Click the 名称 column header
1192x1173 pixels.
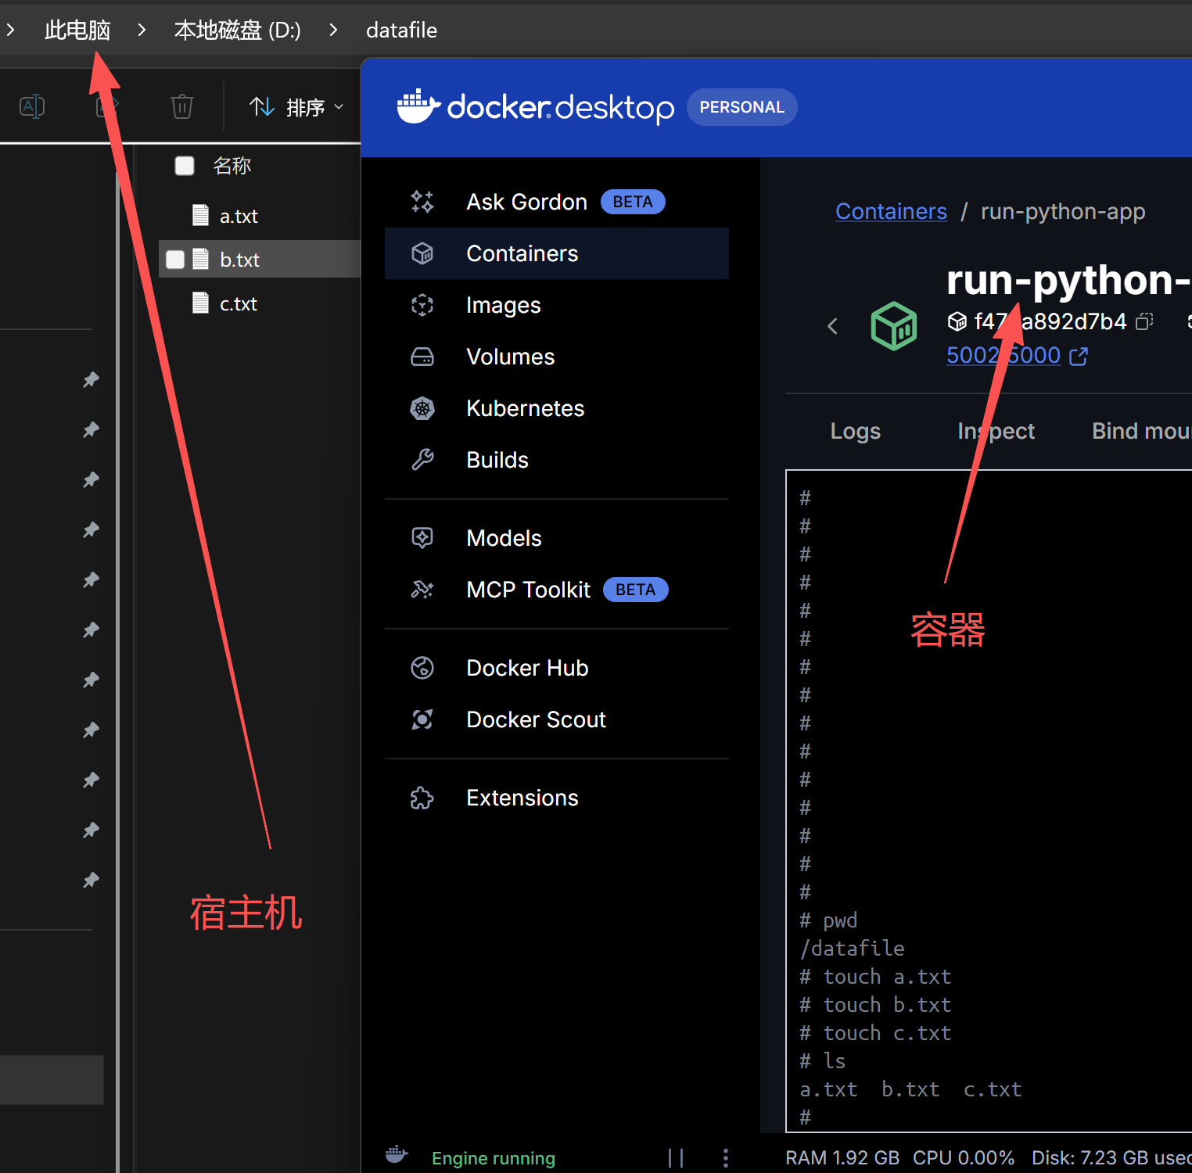coord(232,166)
